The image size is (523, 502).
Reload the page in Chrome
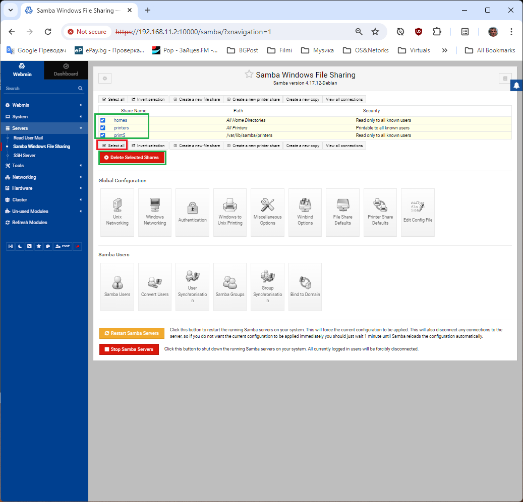(x=48, y=32)
